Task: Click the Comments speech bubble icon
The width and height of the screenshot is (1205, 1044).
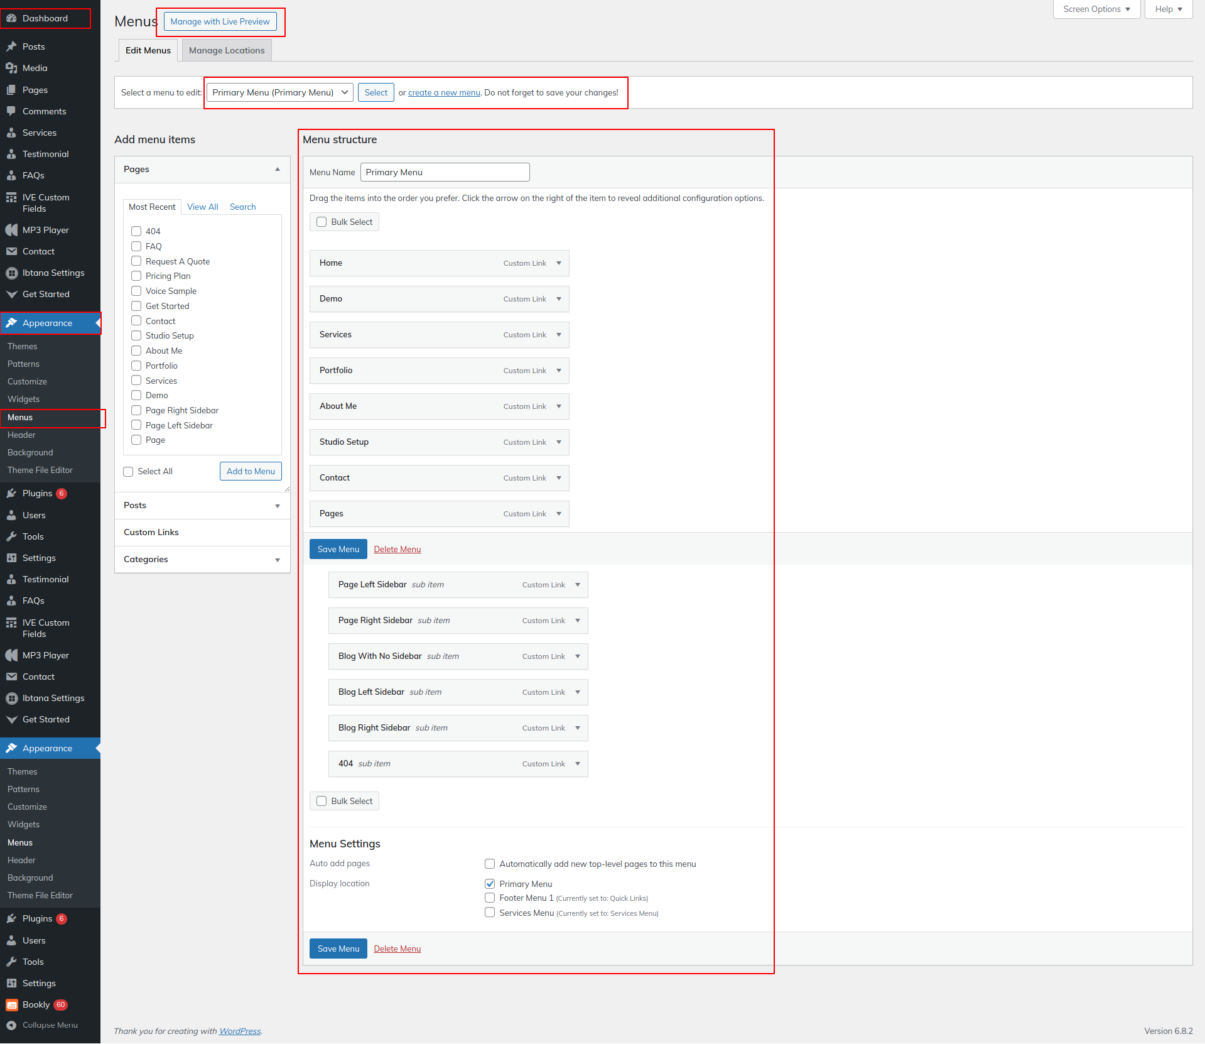Action: 11,111
